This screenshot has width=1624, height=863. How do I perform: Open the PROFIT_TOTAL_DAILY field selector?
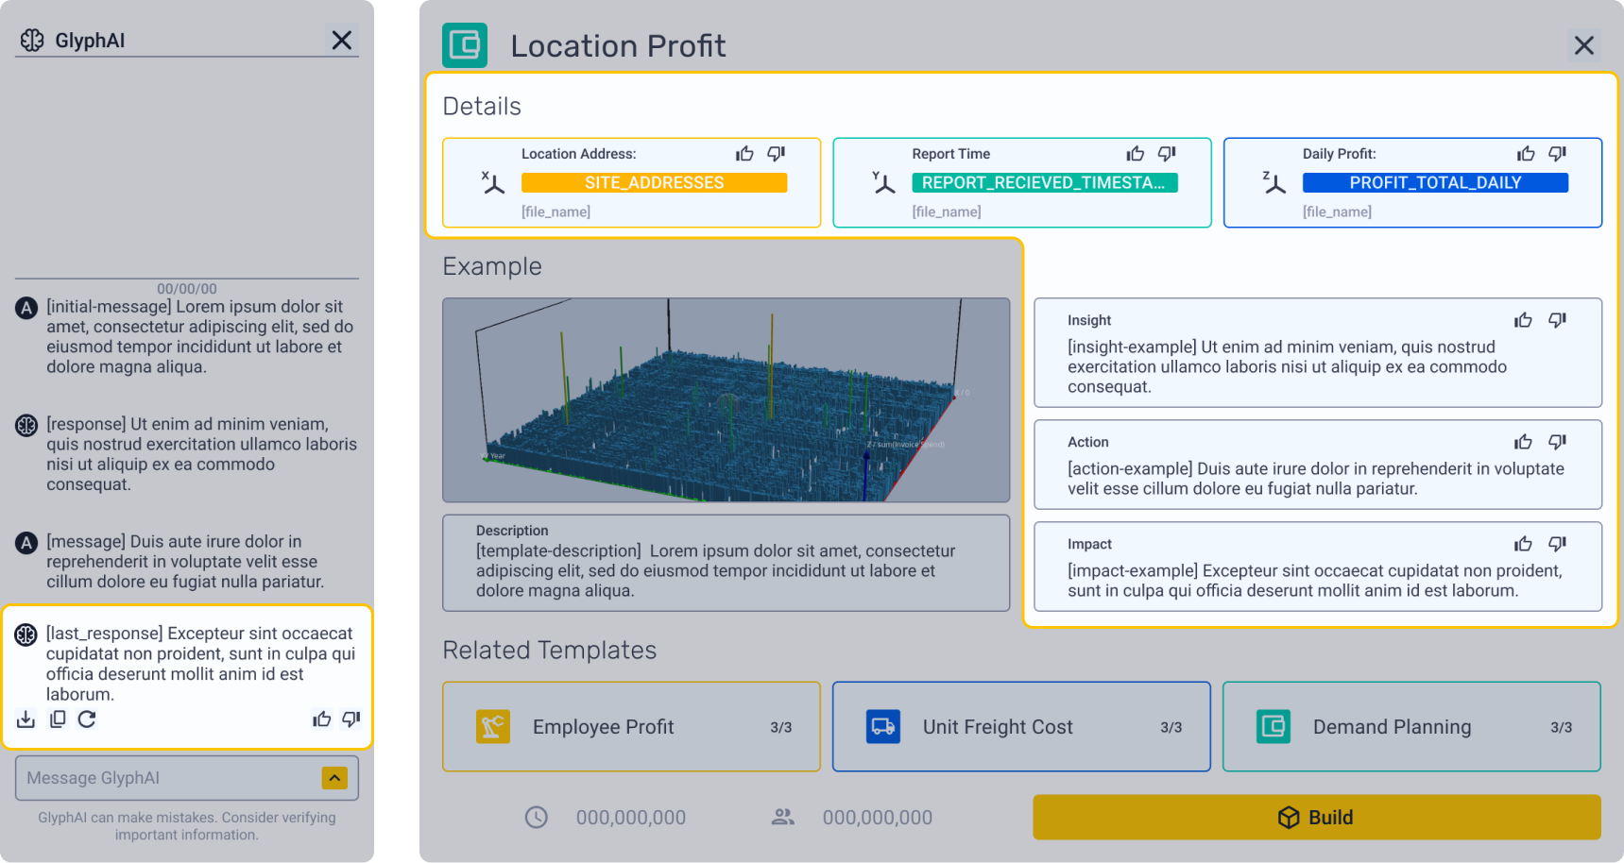point(1435,182)
